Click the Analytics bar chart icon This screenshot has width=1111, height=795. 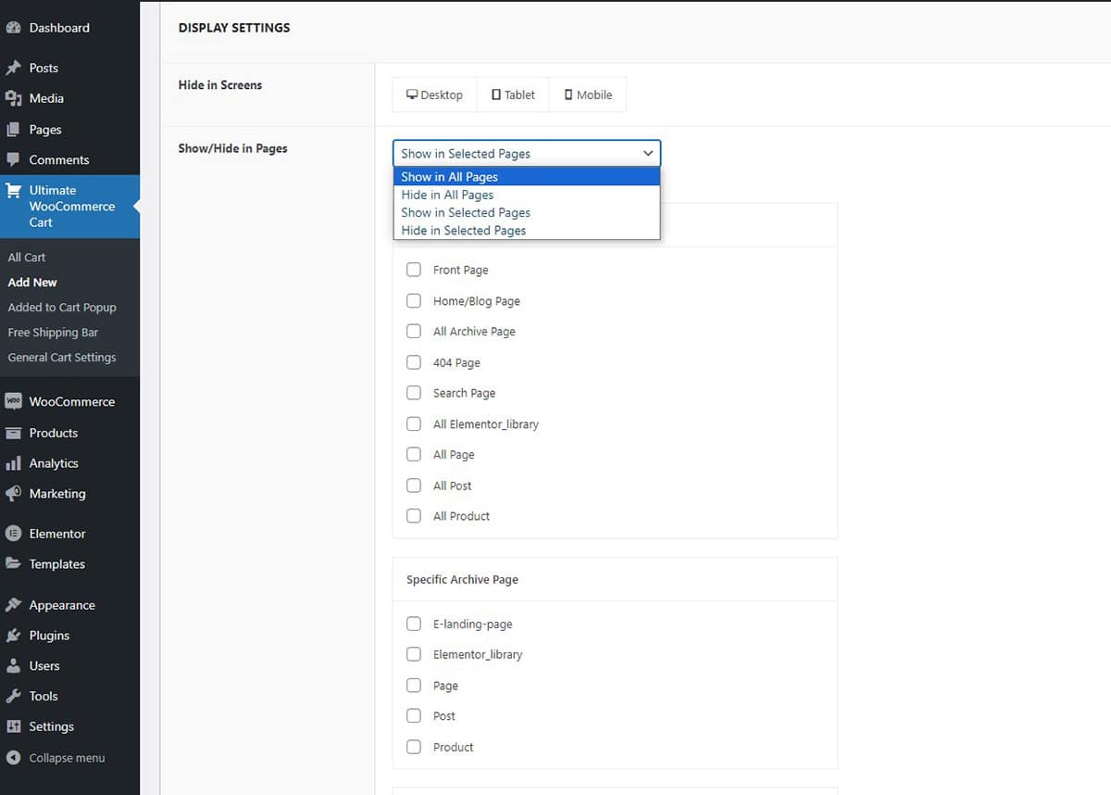click(13, 463)
